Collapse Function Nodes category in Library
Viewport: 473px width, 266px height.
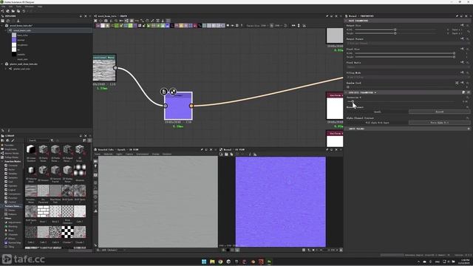pyautogui.click(x=2, y=161)
